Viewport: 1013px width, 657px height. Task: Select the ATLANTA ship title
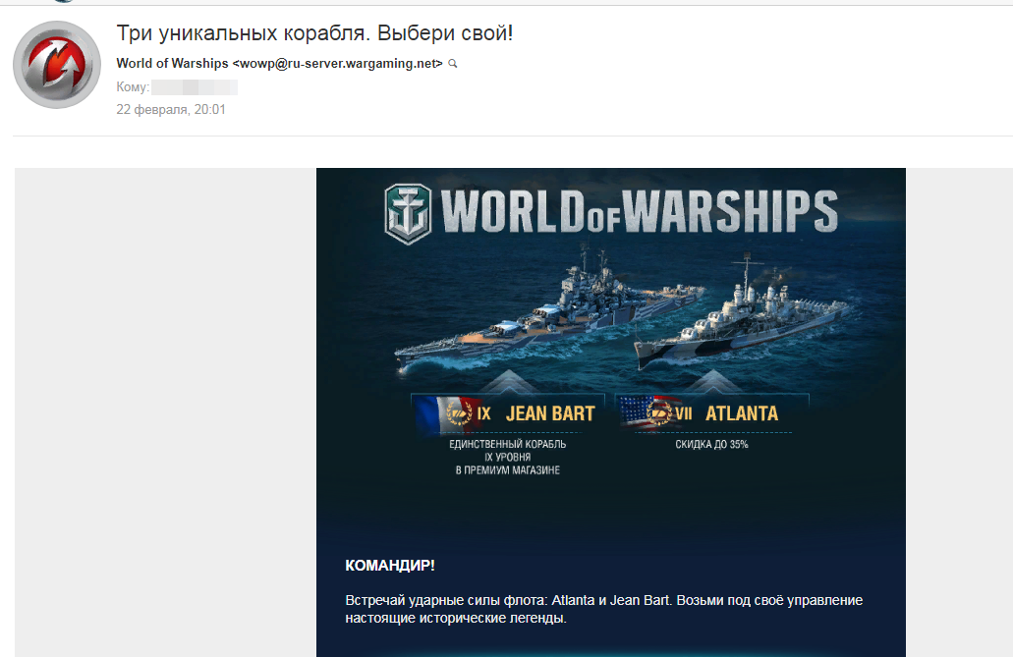[742, 413]
